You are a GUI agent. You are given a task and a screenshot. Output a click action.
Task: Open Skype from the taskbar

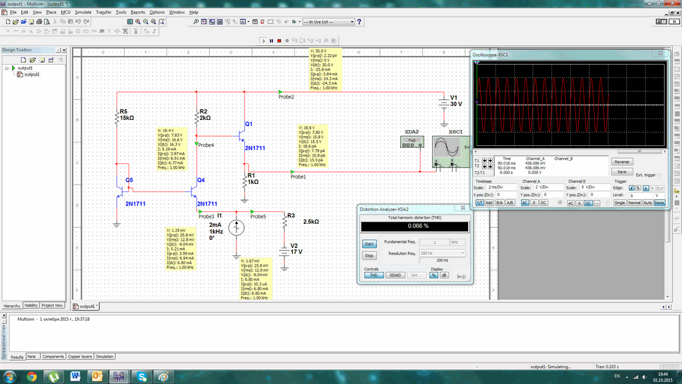(x=141, y=377)
